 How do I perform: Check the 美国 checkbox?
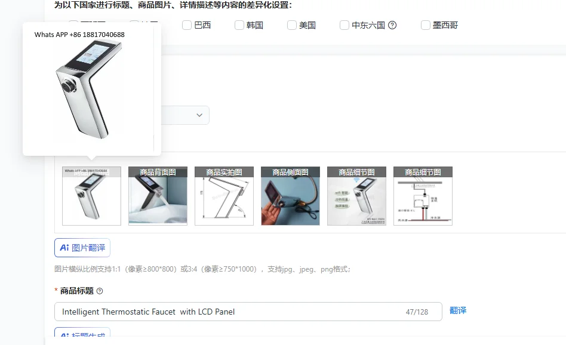click(291, 25)
